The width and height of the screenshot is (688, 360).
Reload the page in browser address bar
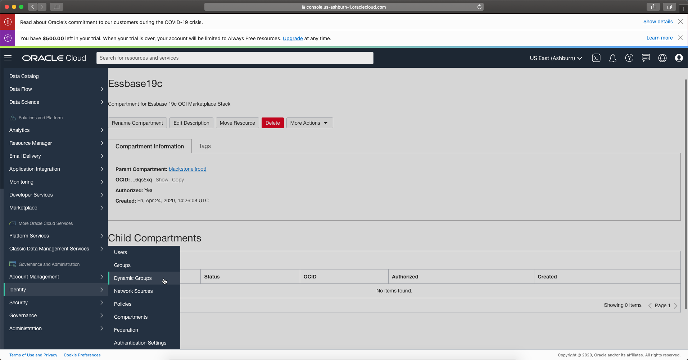tap(479, 7)
